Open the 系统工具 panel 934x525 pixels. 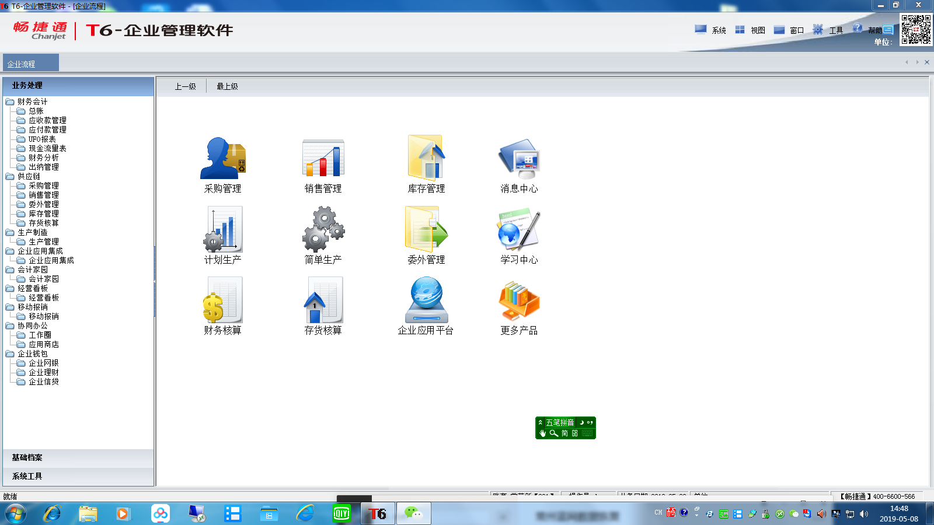point(78,477)
